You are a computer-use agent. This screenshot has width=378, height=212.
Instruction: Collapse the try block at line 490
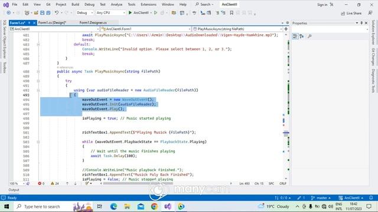click(x=38, y=81)
